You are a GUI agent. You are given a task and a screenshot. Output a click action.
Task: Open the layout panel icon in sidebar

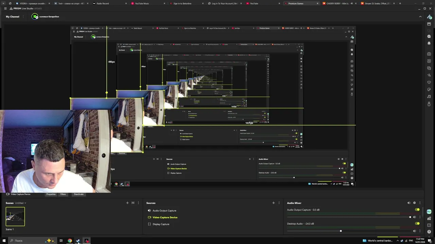coord(429,24)
